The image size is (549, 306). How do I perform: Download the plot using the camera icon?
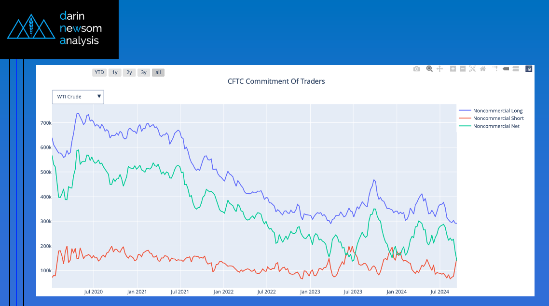click(x=416, y=69)
